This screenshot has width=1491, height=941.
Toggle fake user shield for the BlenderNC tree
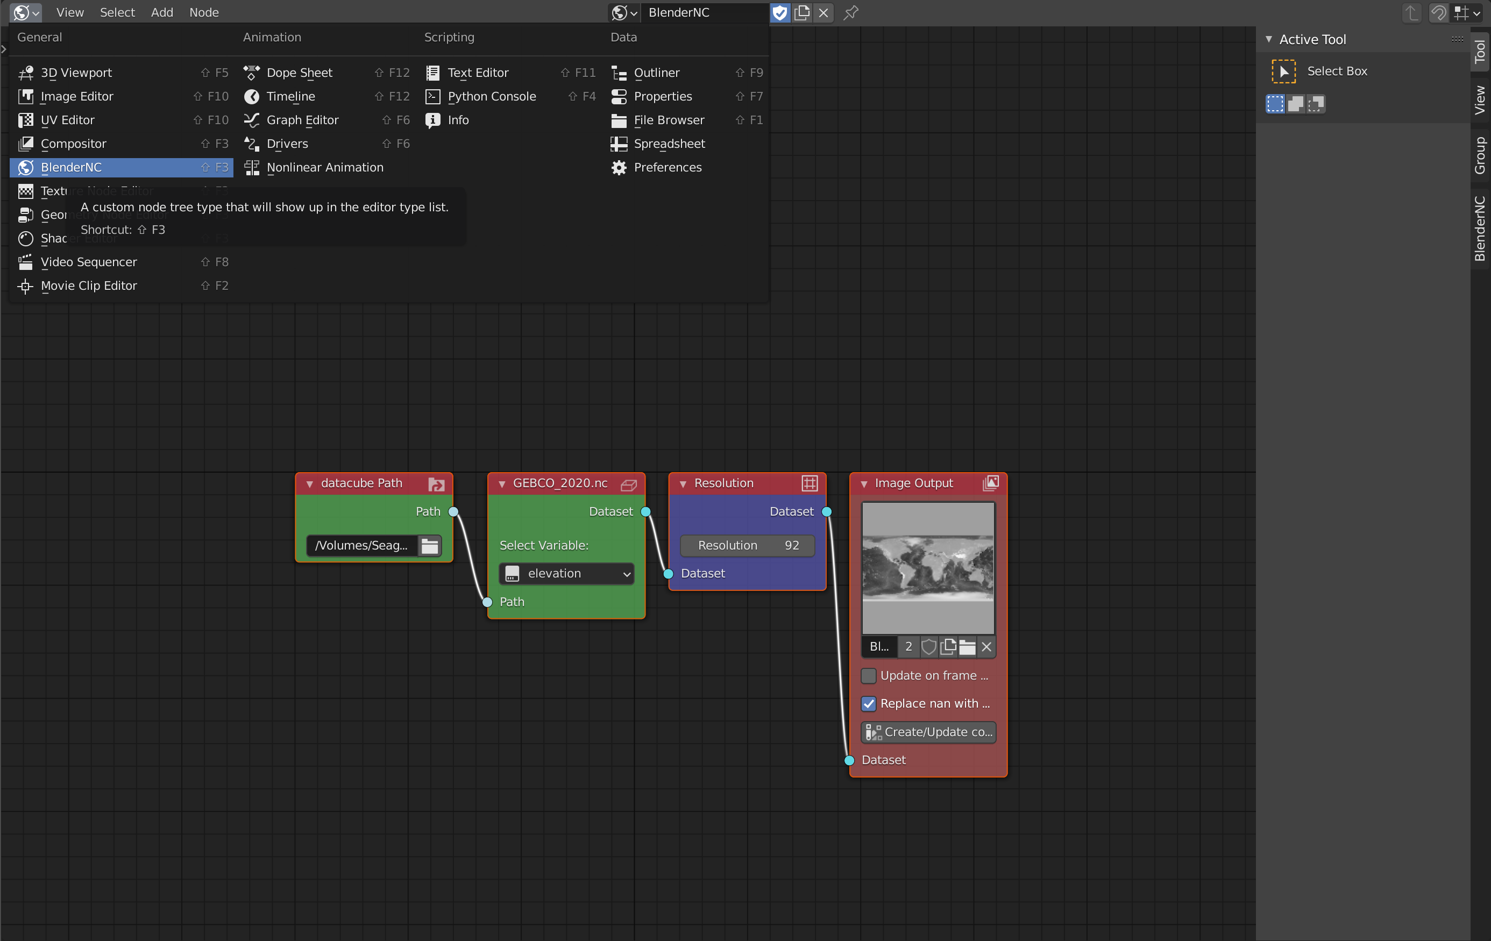coord(929,647)
